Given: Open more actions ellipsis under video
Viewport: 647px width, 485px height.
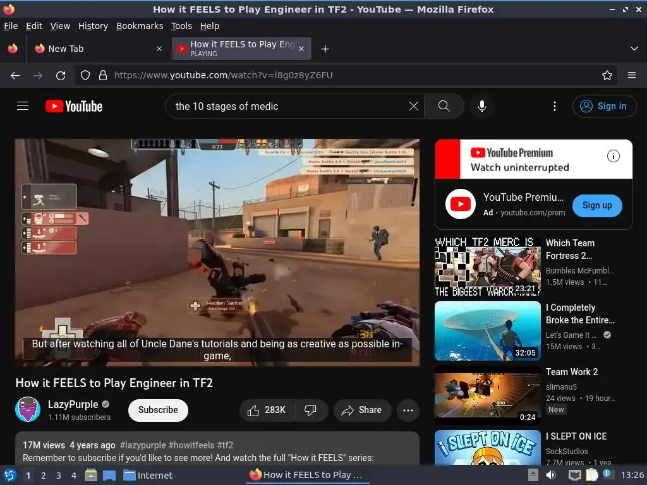Looking at the screenshot, I should pyautogui.click(x=408, y=410).
